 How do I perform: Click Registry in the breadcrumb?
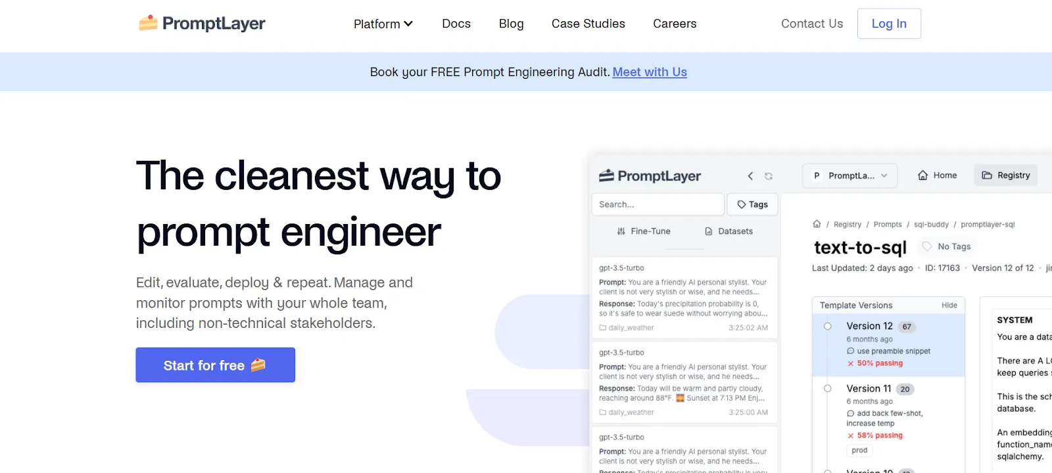pyautogui.click(x=847, y=224)
